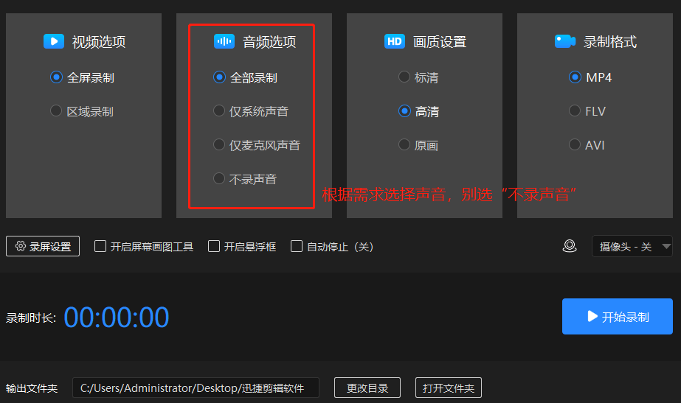
Task: Click the 录制时长 label
Action: (31, 318)
